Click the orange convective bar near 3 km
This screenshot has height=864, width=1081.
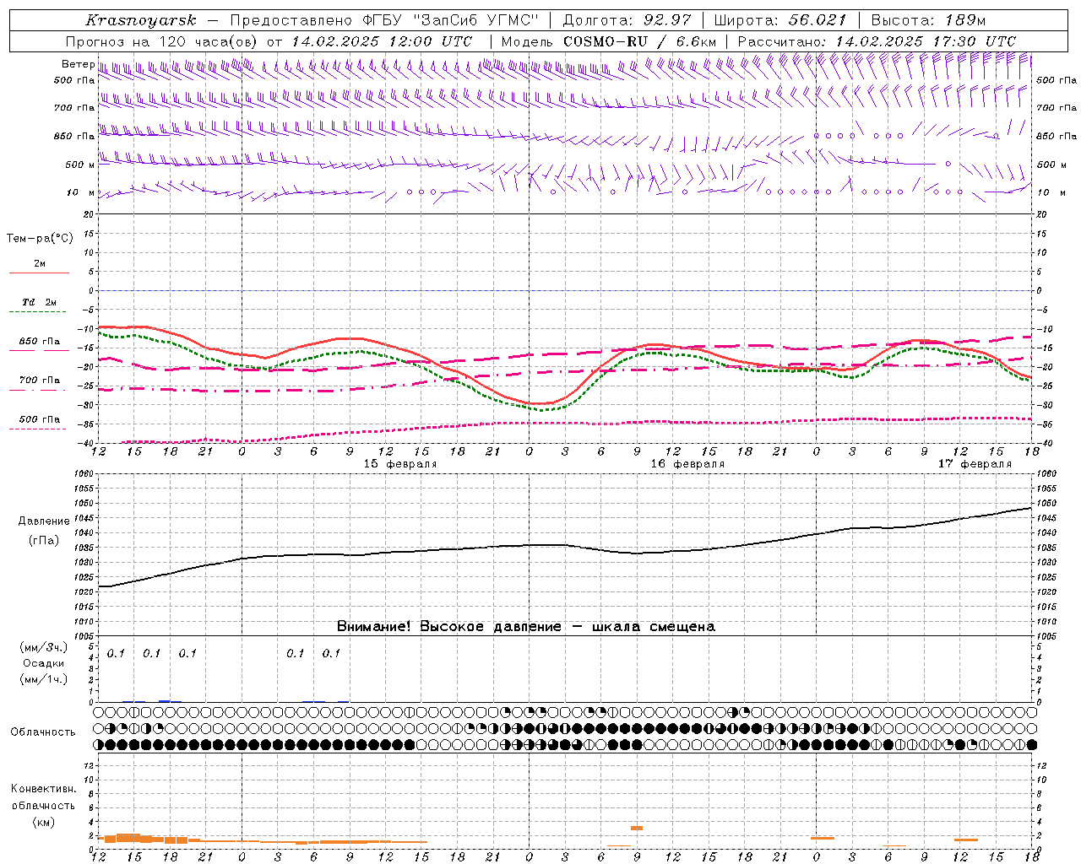coord(637,829)
